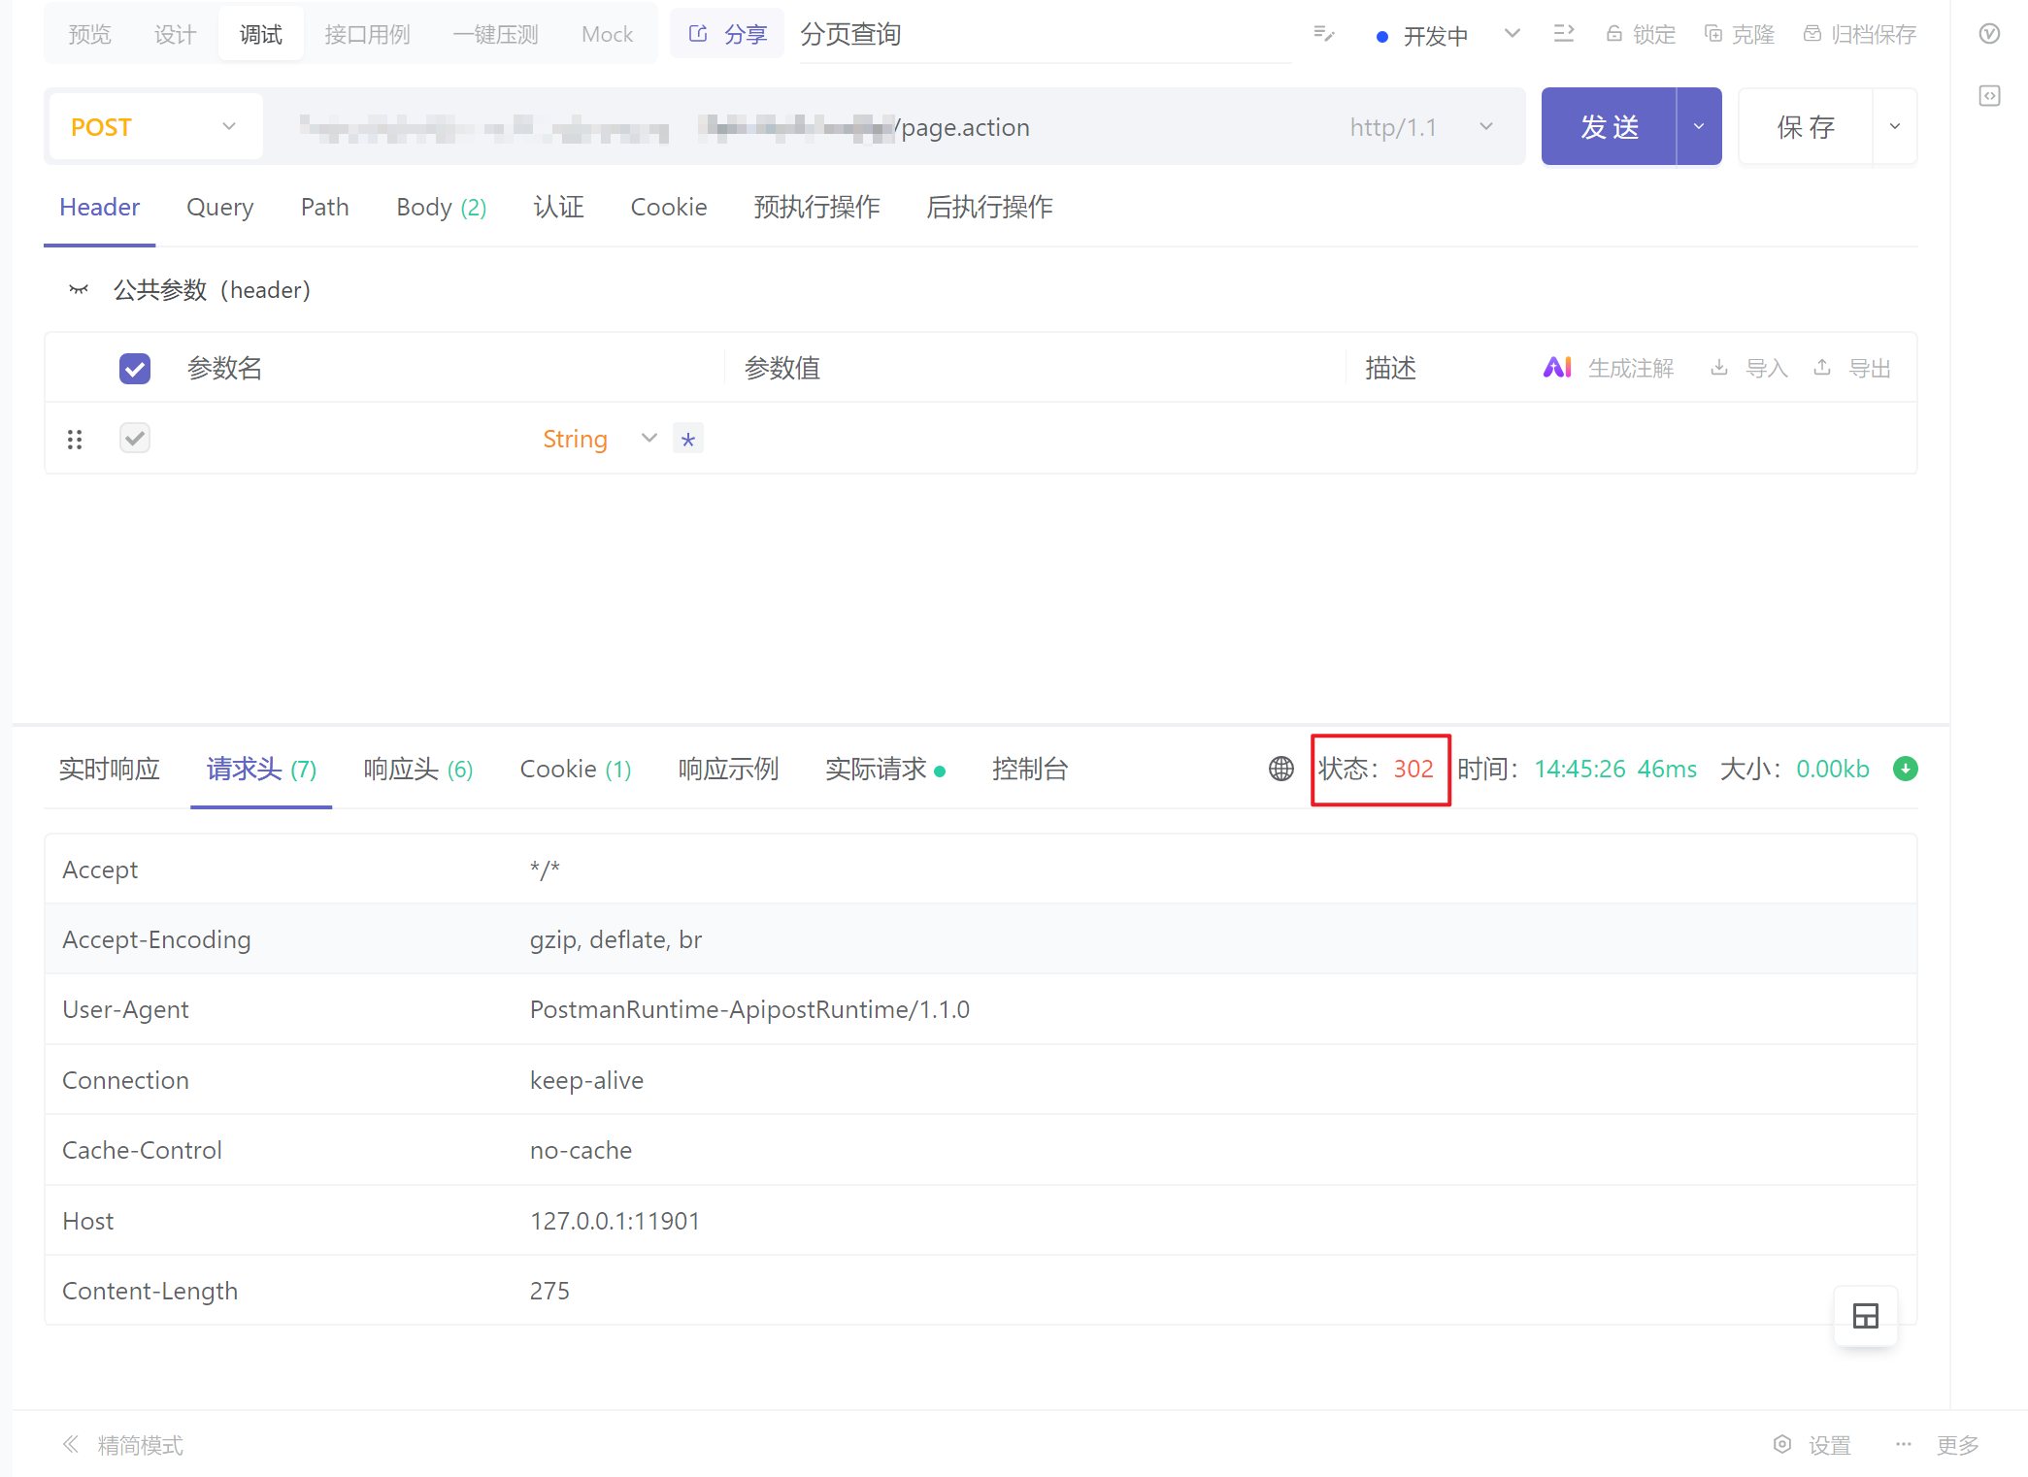The width and height of the screenshot is (2028, 1477).
Task: Open the 接口用例 tab
Action: point(367,35)
